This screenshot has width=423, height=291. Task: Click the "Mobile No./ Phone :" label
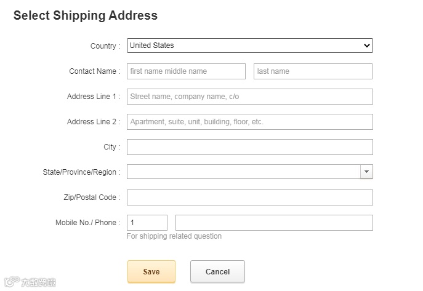click(87, 223)
